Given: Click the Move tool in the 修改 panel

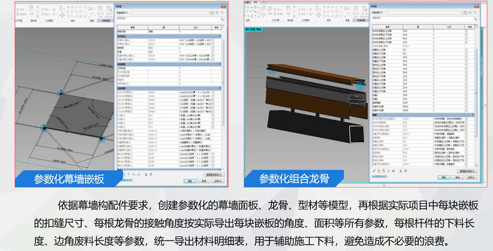Looking at the screenshot, I should pyautogui.click(x=62, y=15).
